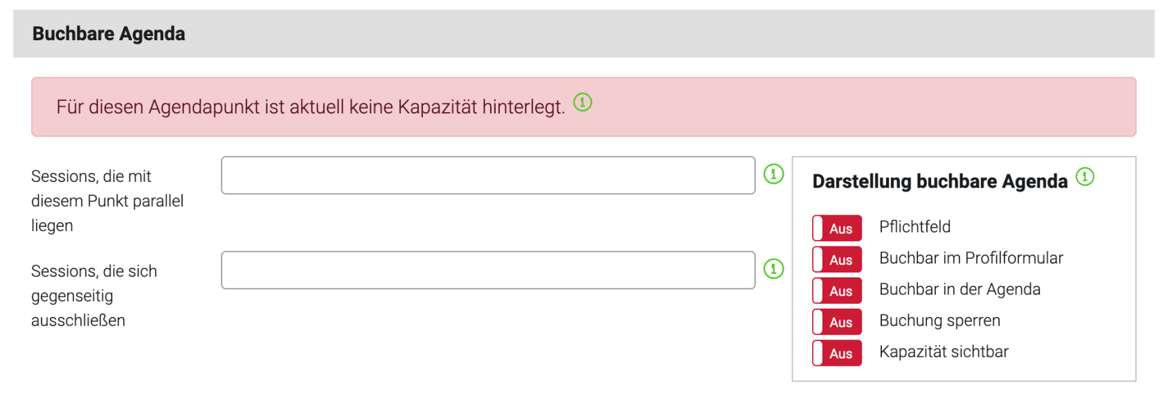
Task: Open info icon beside the capacity warning
Action: click(583, 102)
